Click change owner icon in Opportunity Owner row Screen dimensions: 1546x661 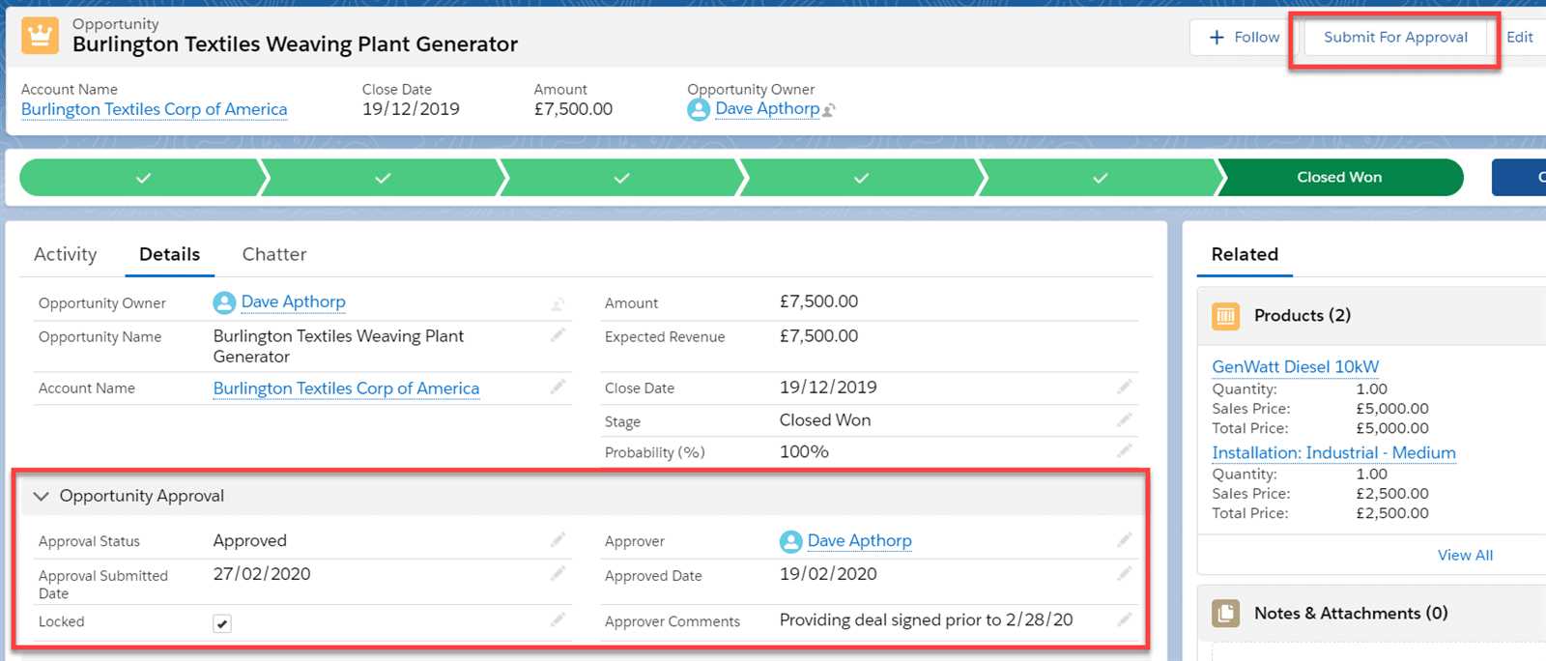[558, 304]
